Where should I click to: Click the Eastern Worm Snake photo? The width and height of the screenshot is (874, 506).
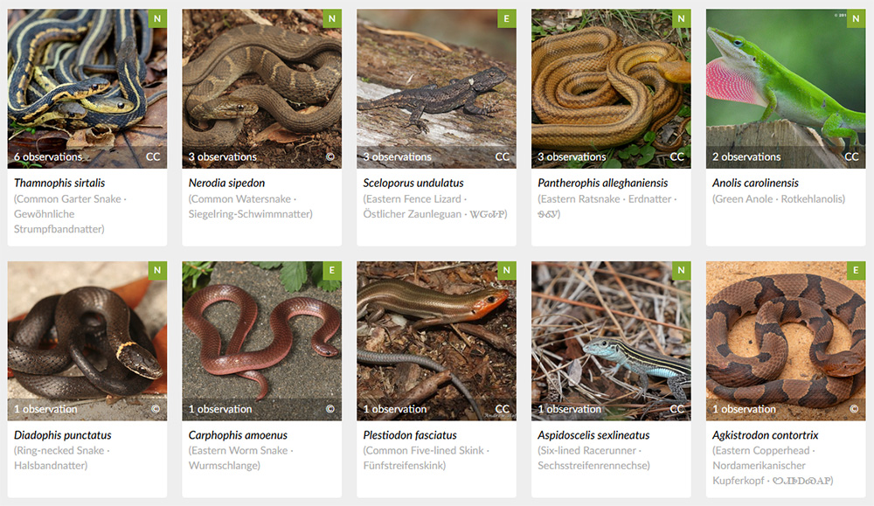(x=262, y=341)
